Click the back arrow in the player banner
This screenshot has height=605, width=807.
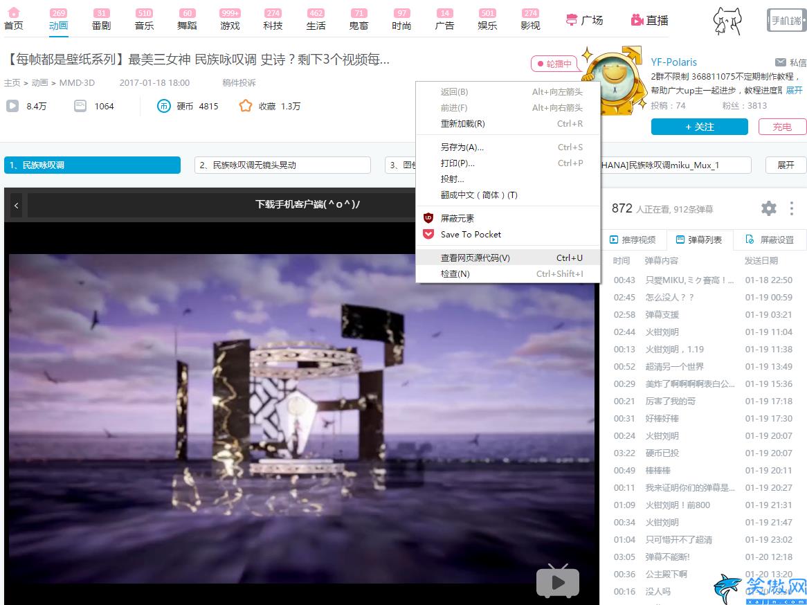[x=17, y=206]
